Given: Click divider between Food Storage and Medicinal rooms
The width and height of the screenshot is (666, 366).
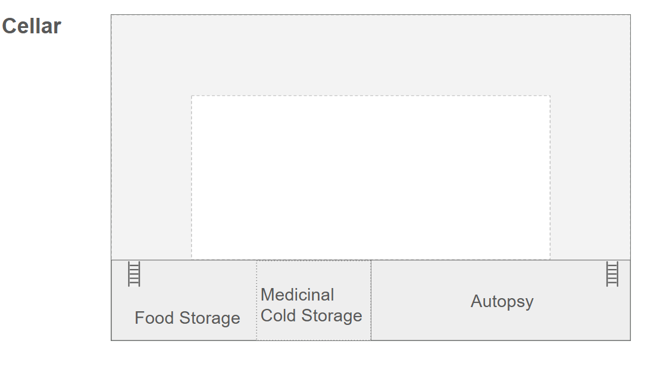Looking at the screenshot, I should (x=257, y=300).
